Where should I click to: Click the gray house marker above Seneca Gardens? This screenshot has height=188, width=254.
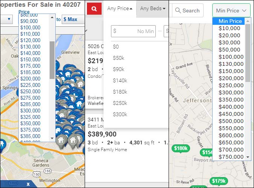click(61, 140)
